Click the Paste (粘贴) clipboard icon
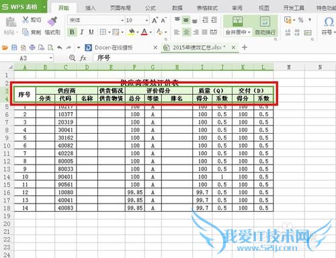This screenshot has width=336, height=258. pyautogui.click(x=11, y=22)
